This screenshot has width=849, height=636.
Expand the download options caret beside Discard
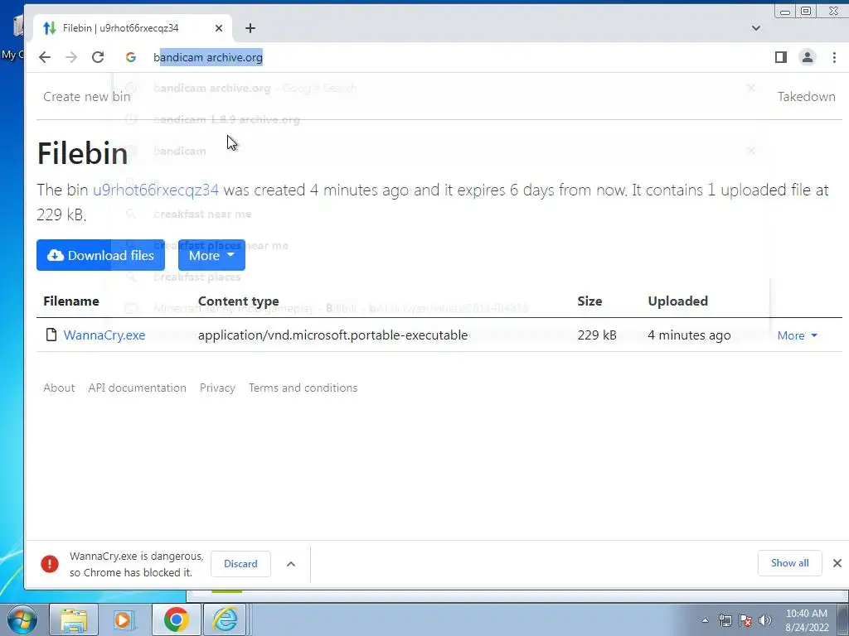[291, 564]
